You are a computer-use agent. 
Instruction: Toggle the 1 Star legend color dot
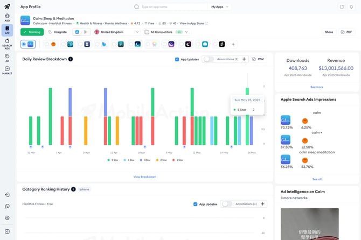coord(173,160)
